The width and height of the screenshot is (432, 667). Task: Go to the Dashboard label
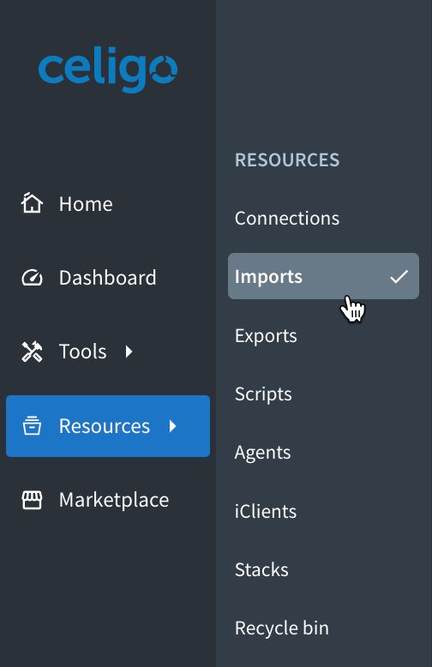pos(108,278)
